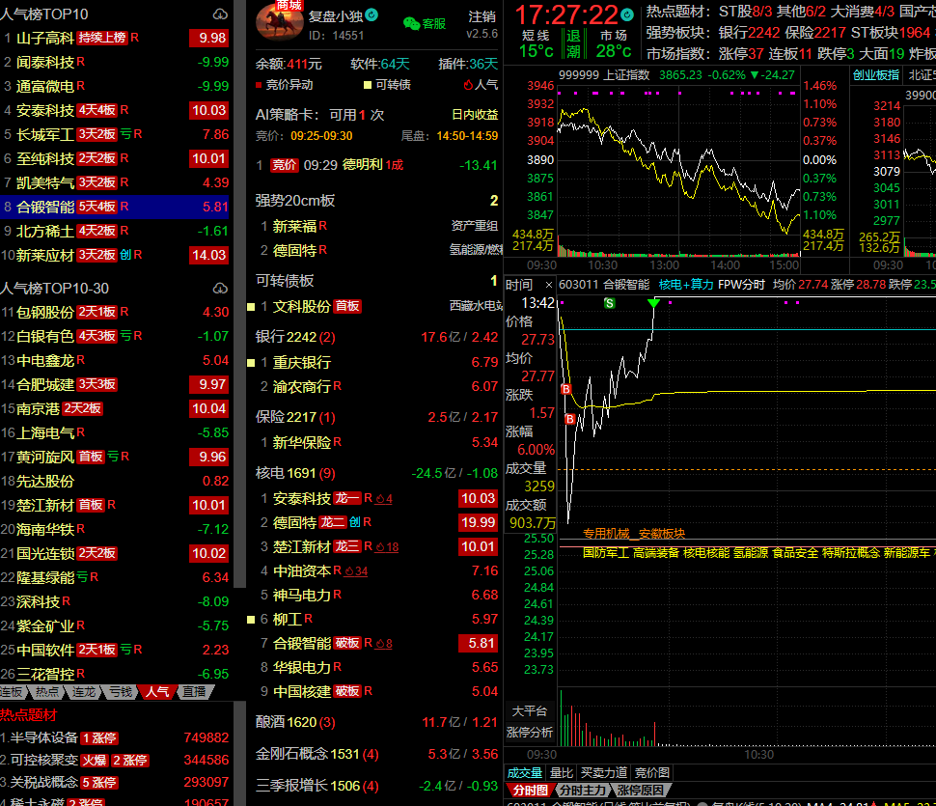Image resolution: width=936 pixels, height=806 pixels.
Task: Click the 涨停分析 button
Action: [x=530, y=733]
